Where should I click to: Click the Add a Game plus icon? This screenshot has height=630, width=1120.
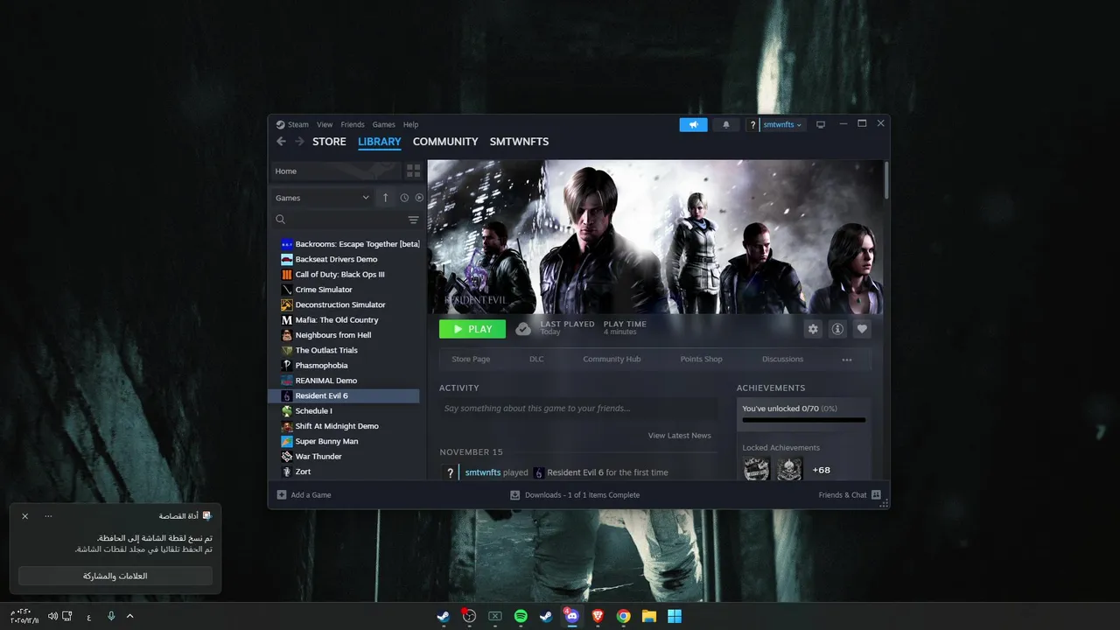click(x=282, y=494)
